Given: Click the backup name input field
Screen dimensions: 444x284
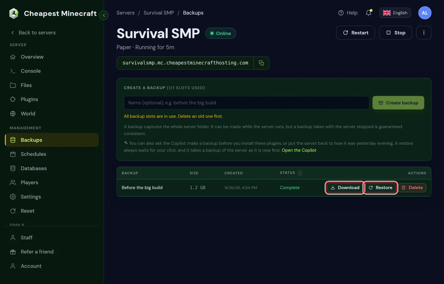Looking at the screenshot, I should [x=246, y=103].
